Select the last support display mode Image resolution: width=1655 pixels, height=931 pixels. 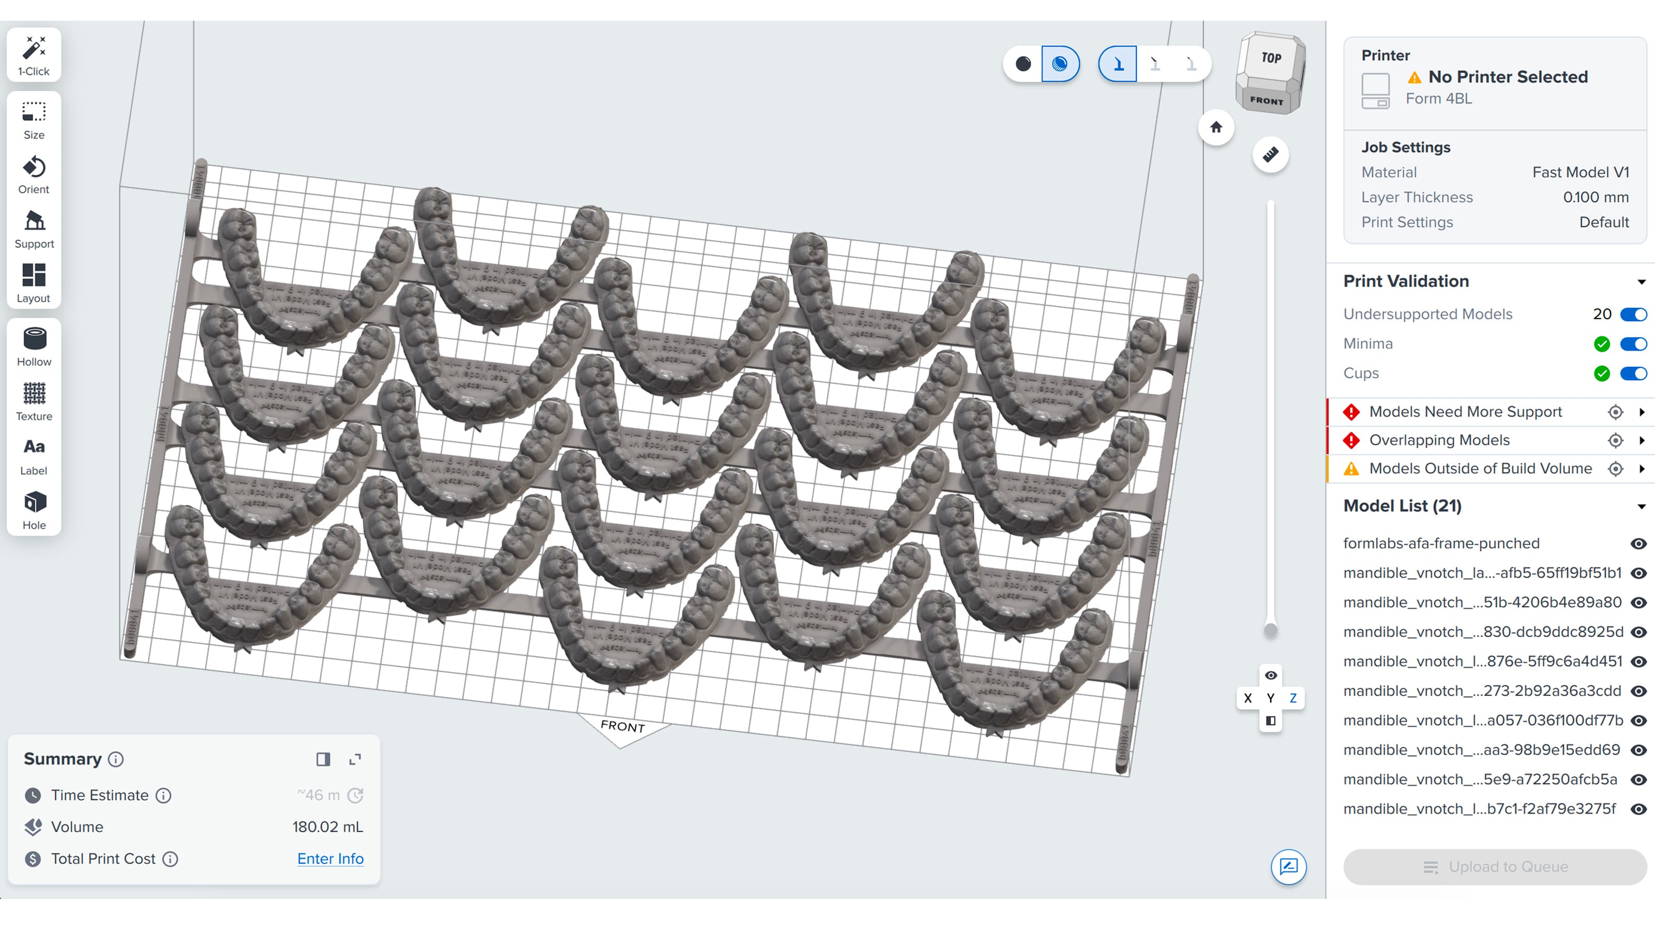click(1191, 64)
